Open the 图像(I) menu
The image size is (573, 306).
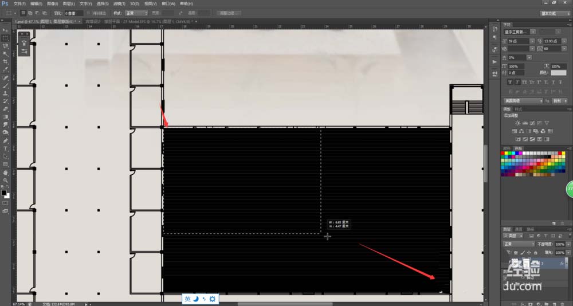click(52, 3)
